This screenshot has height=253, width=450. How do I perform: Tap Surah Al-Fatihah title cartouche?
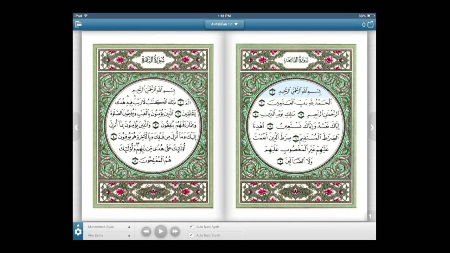[296, 59]
